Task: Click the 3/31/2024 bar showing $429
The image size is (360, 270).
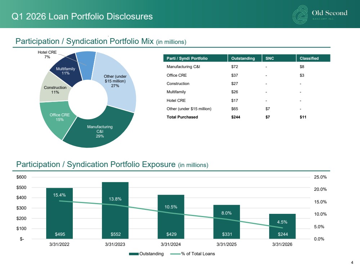Action: [171, 217]
